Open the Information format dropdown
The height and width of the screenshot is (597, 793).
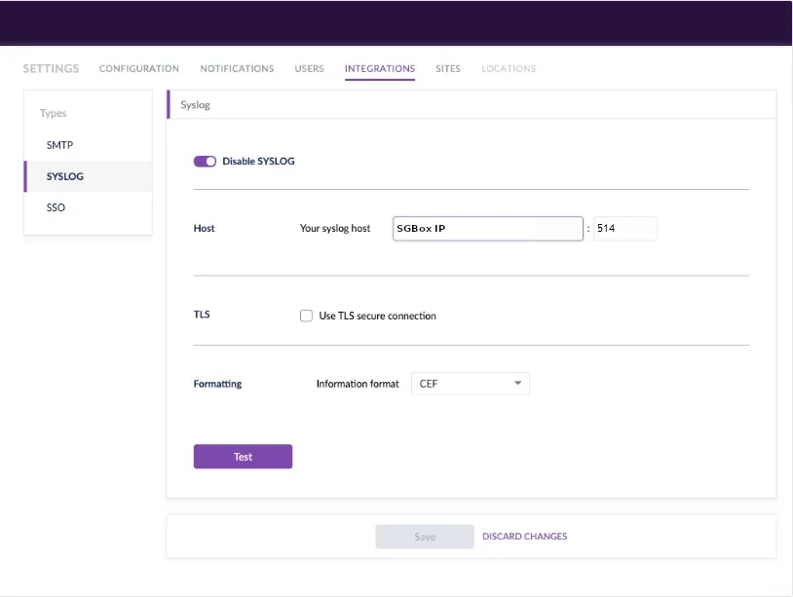pyautogui.click(x=471, y=383)
